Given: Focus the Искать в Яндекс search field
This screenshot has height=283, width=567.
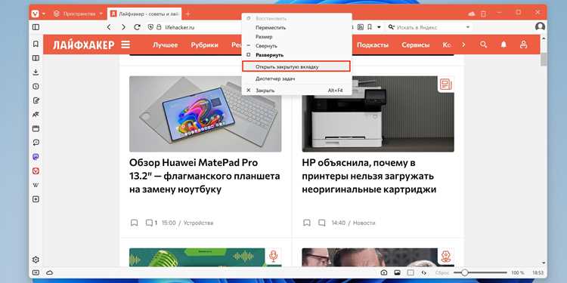Looking at the screenshot, I should click(x=429, y=27).
